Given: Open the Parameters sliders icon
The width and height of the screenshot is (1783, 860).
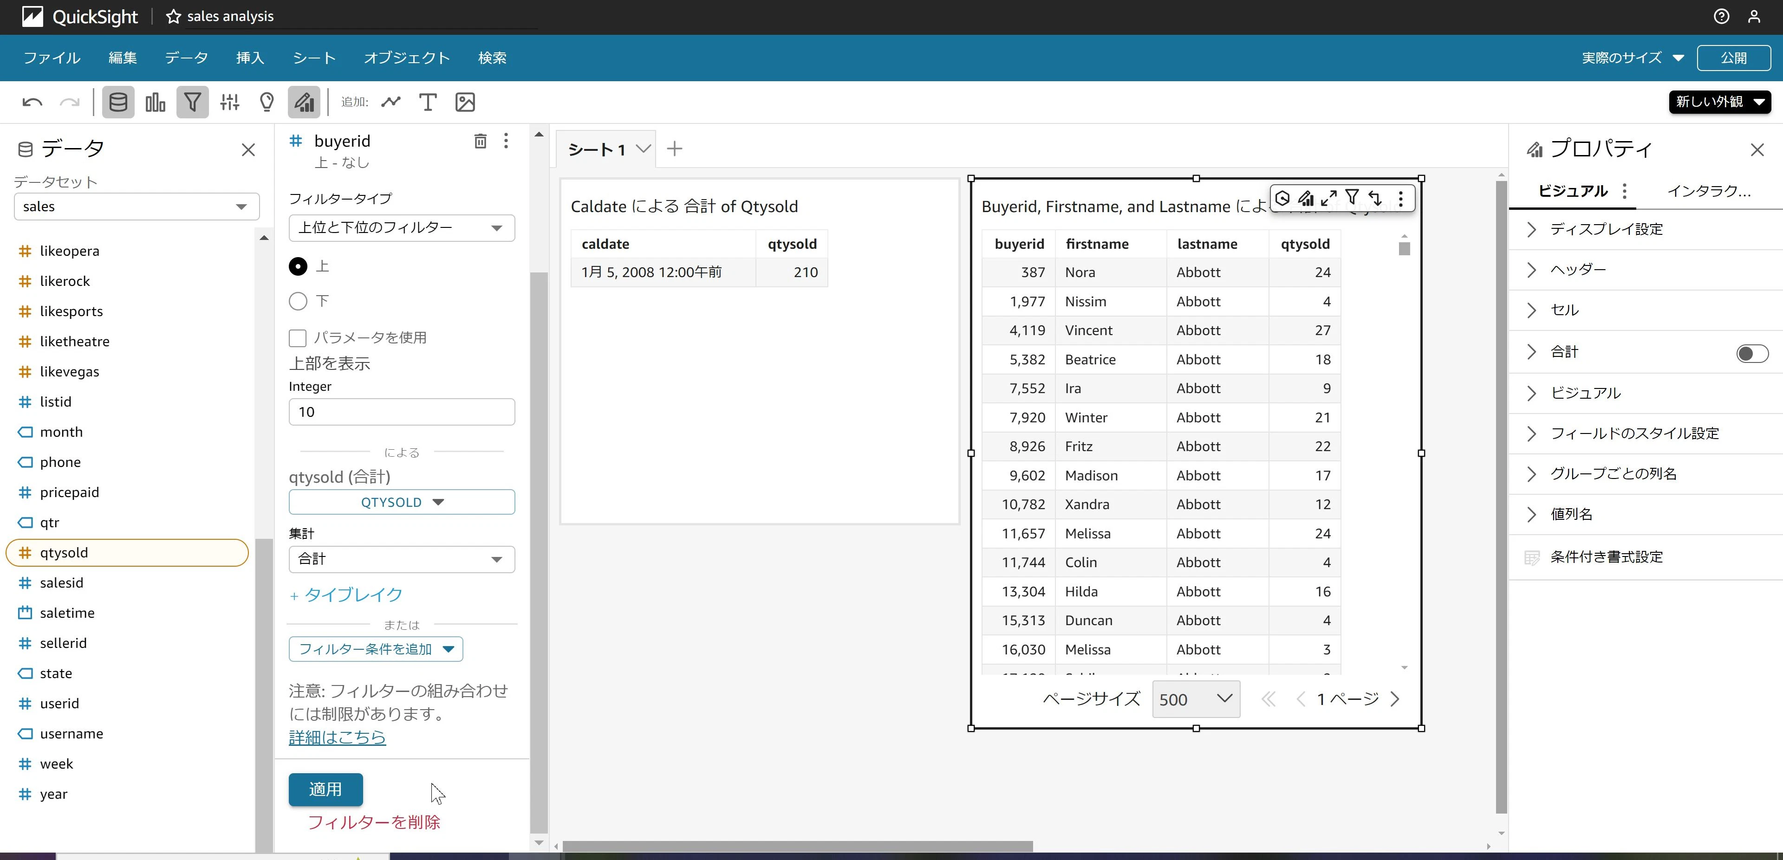Looking at the screenshot, I should [230, 103].
